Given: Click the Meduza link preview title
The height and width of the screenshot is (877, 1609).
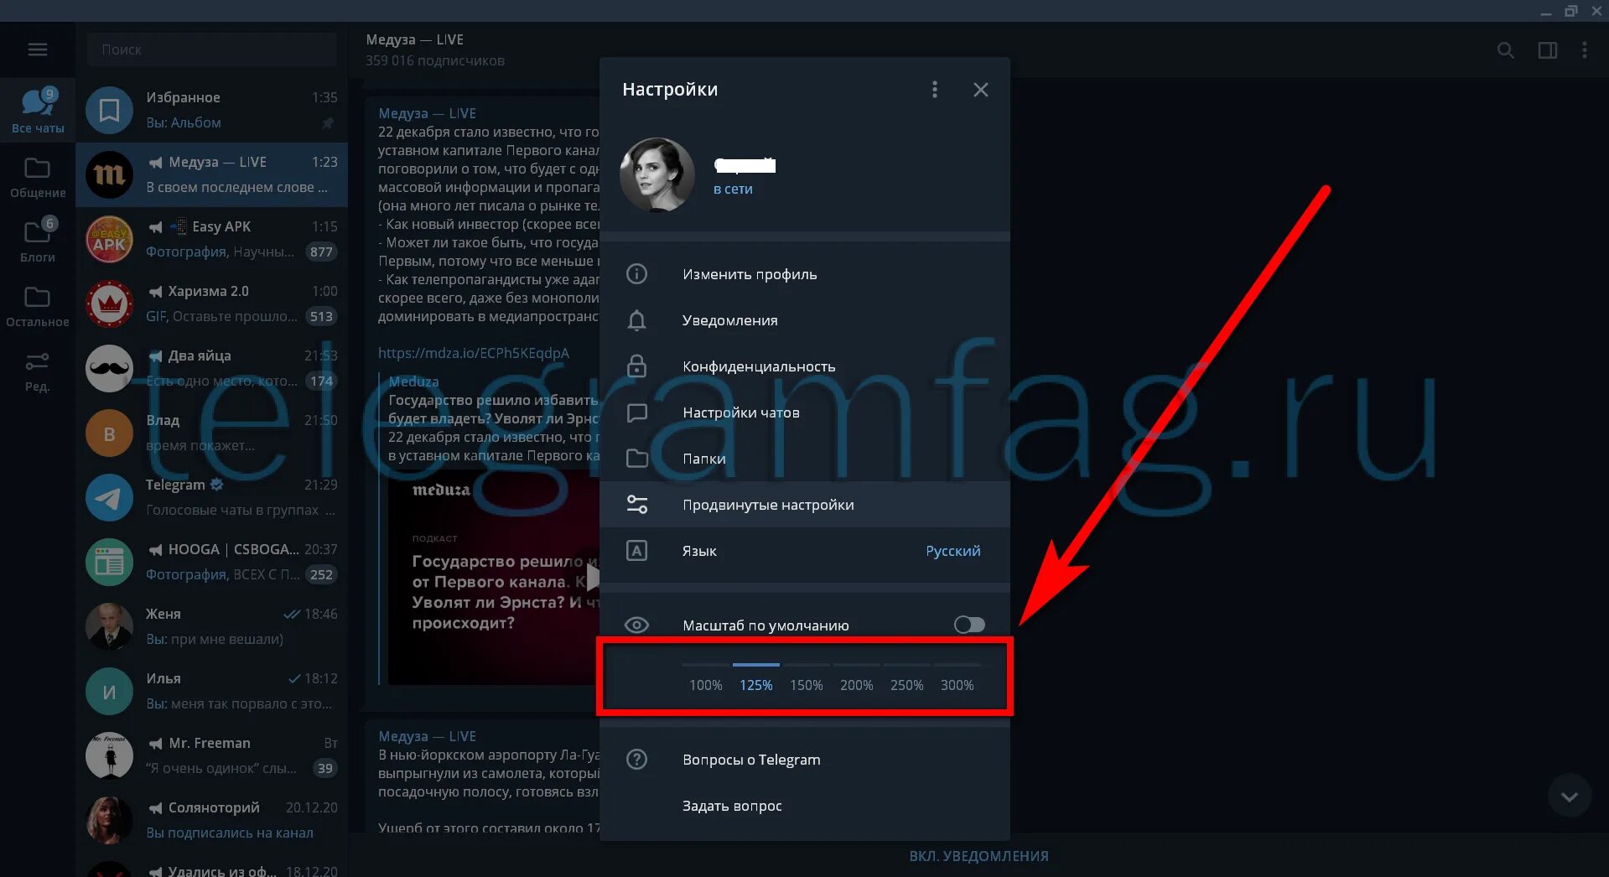Looking at the screenshot, I should tap(413, 381).
